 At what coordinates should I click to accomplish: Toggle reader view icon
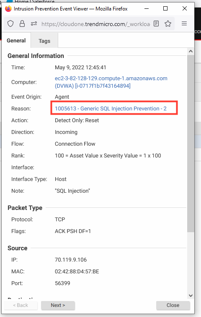click(156, 24)
